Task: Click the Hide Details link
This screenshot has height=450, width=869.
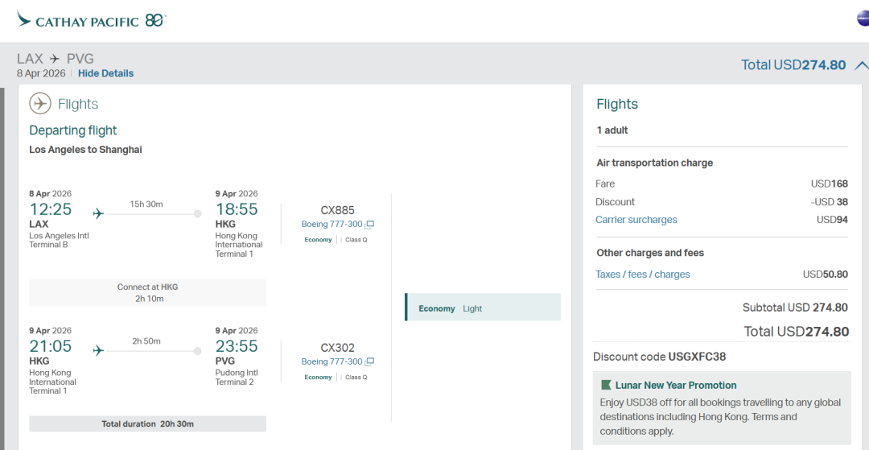Action: (105, 73)
